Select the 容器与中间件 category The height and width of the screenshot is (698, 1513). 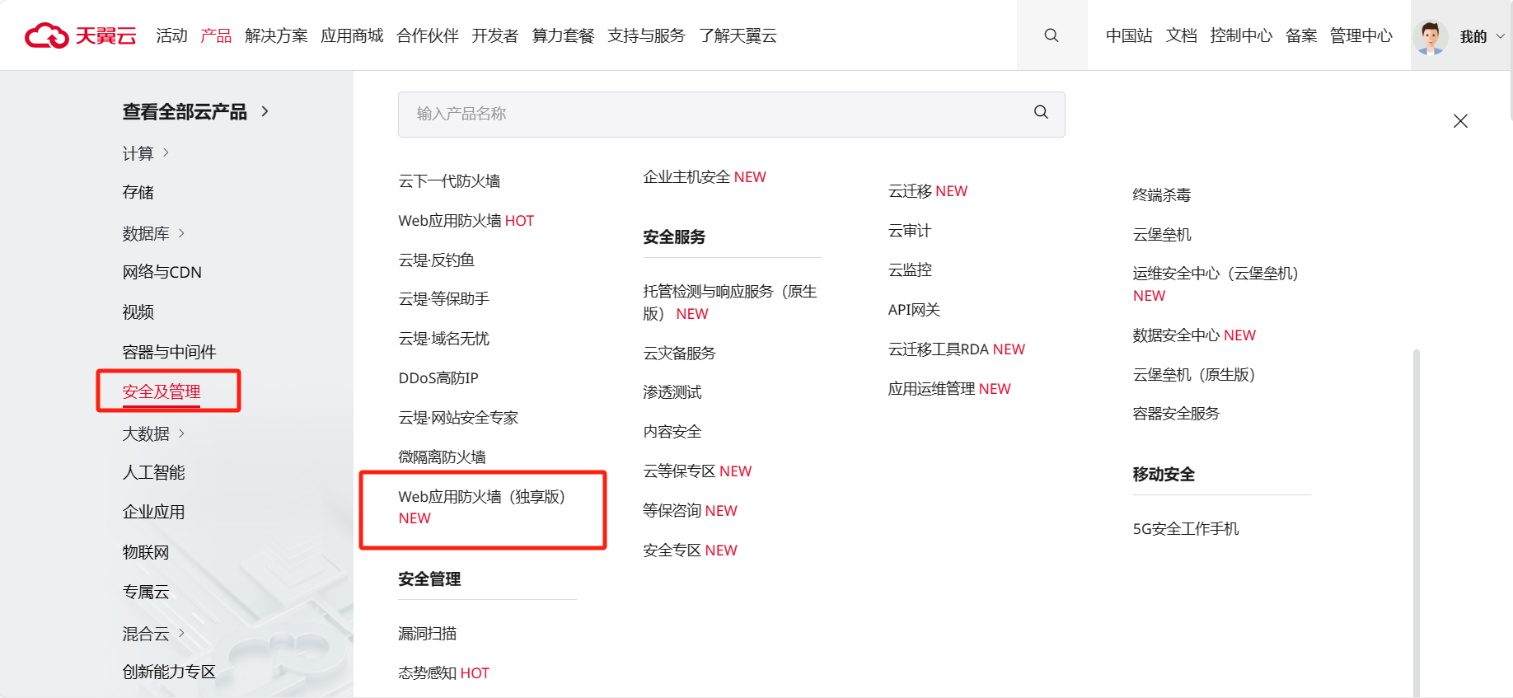(x=170, y=352)
